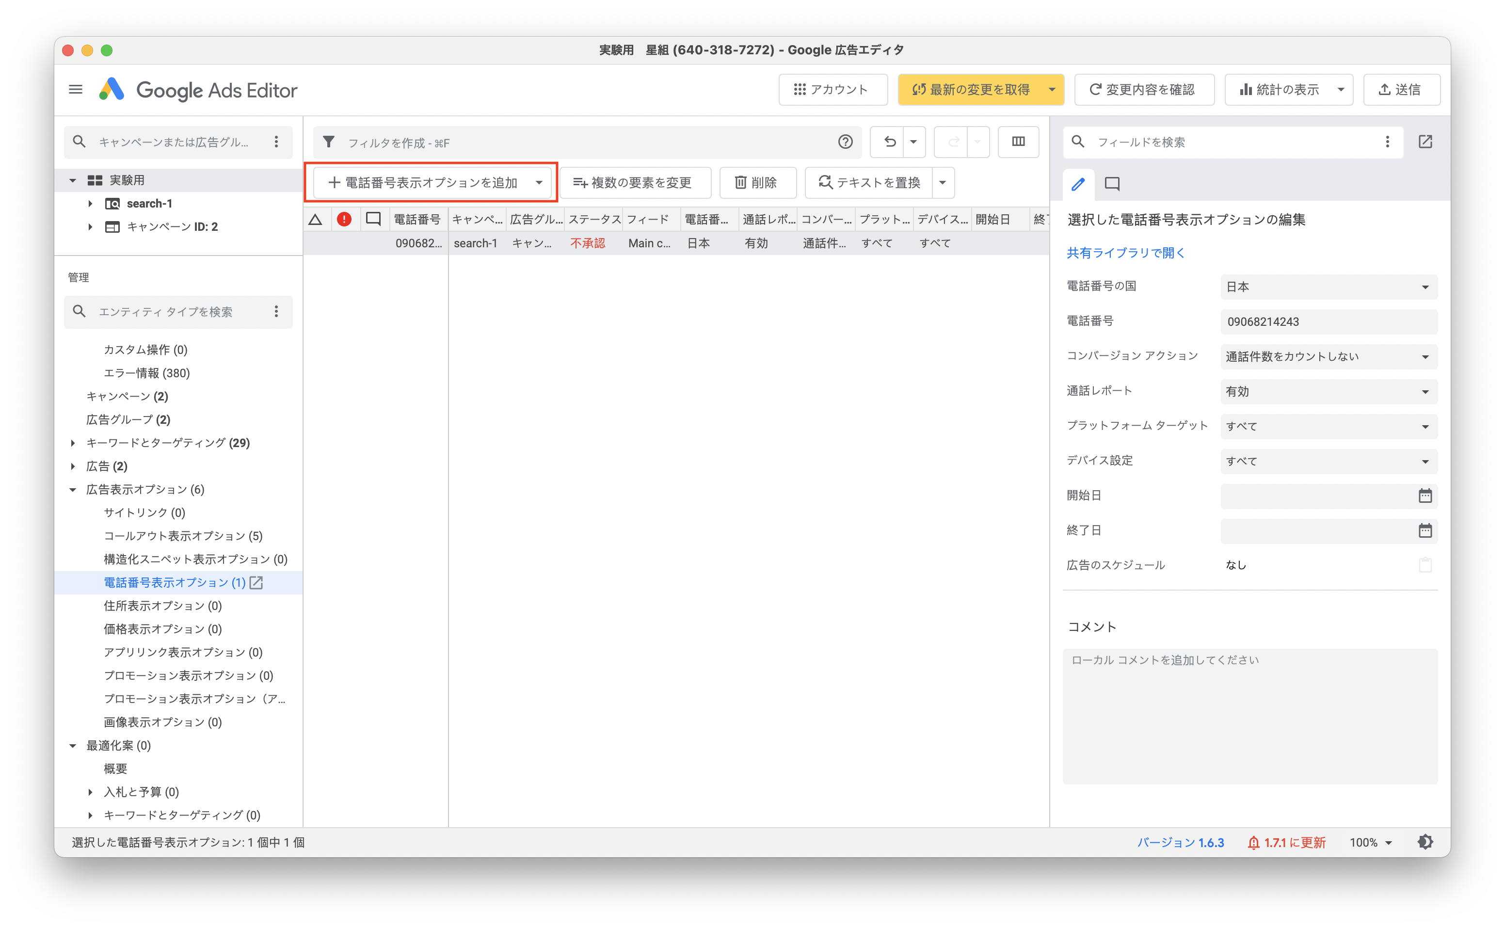Screen dimensions: 1505x929
Task: Open the start date calendar picker
Action: pos(1425,496)
